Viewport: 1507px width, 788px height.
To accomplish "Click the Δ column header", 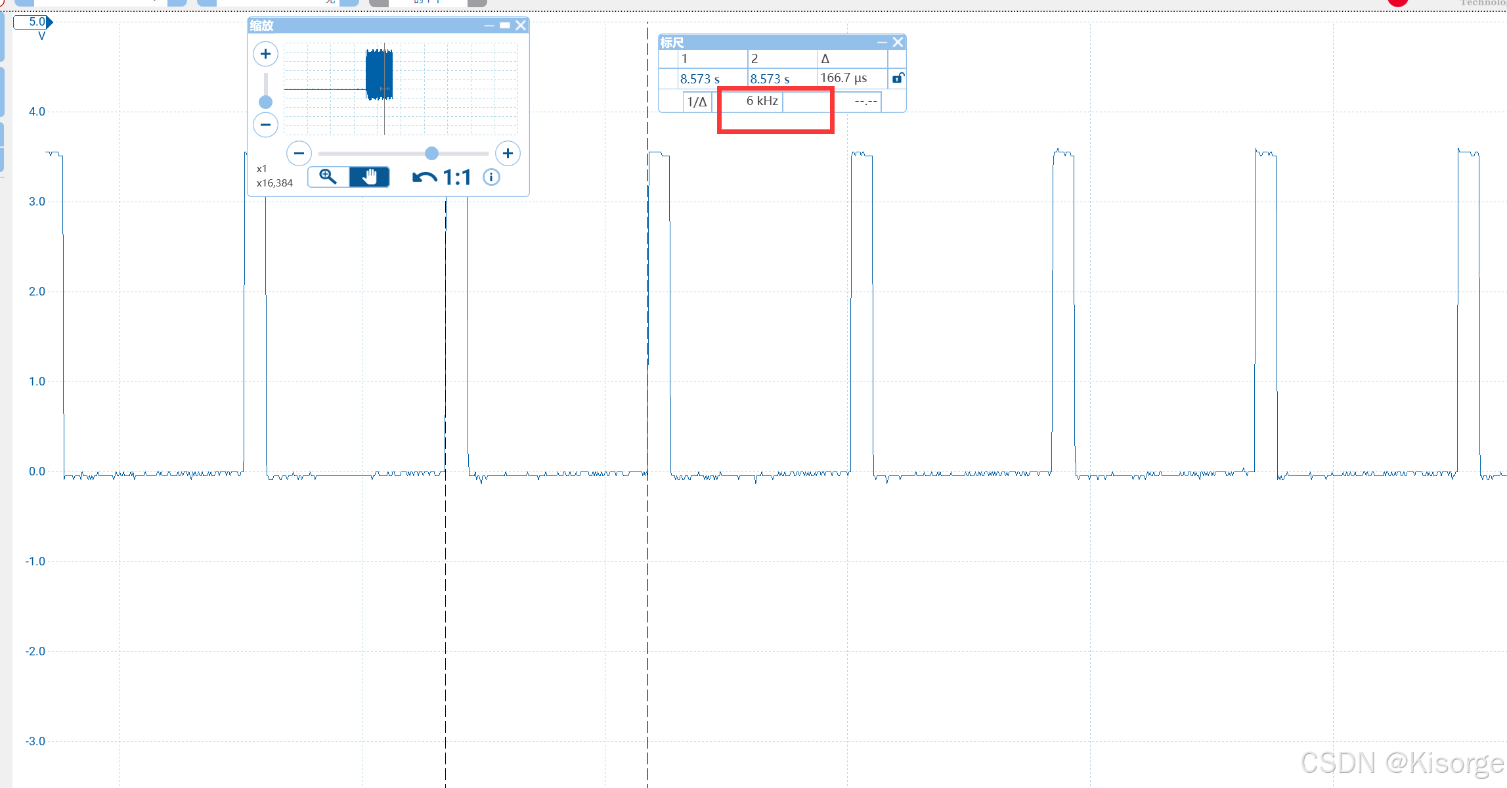I will pos(852,58).
